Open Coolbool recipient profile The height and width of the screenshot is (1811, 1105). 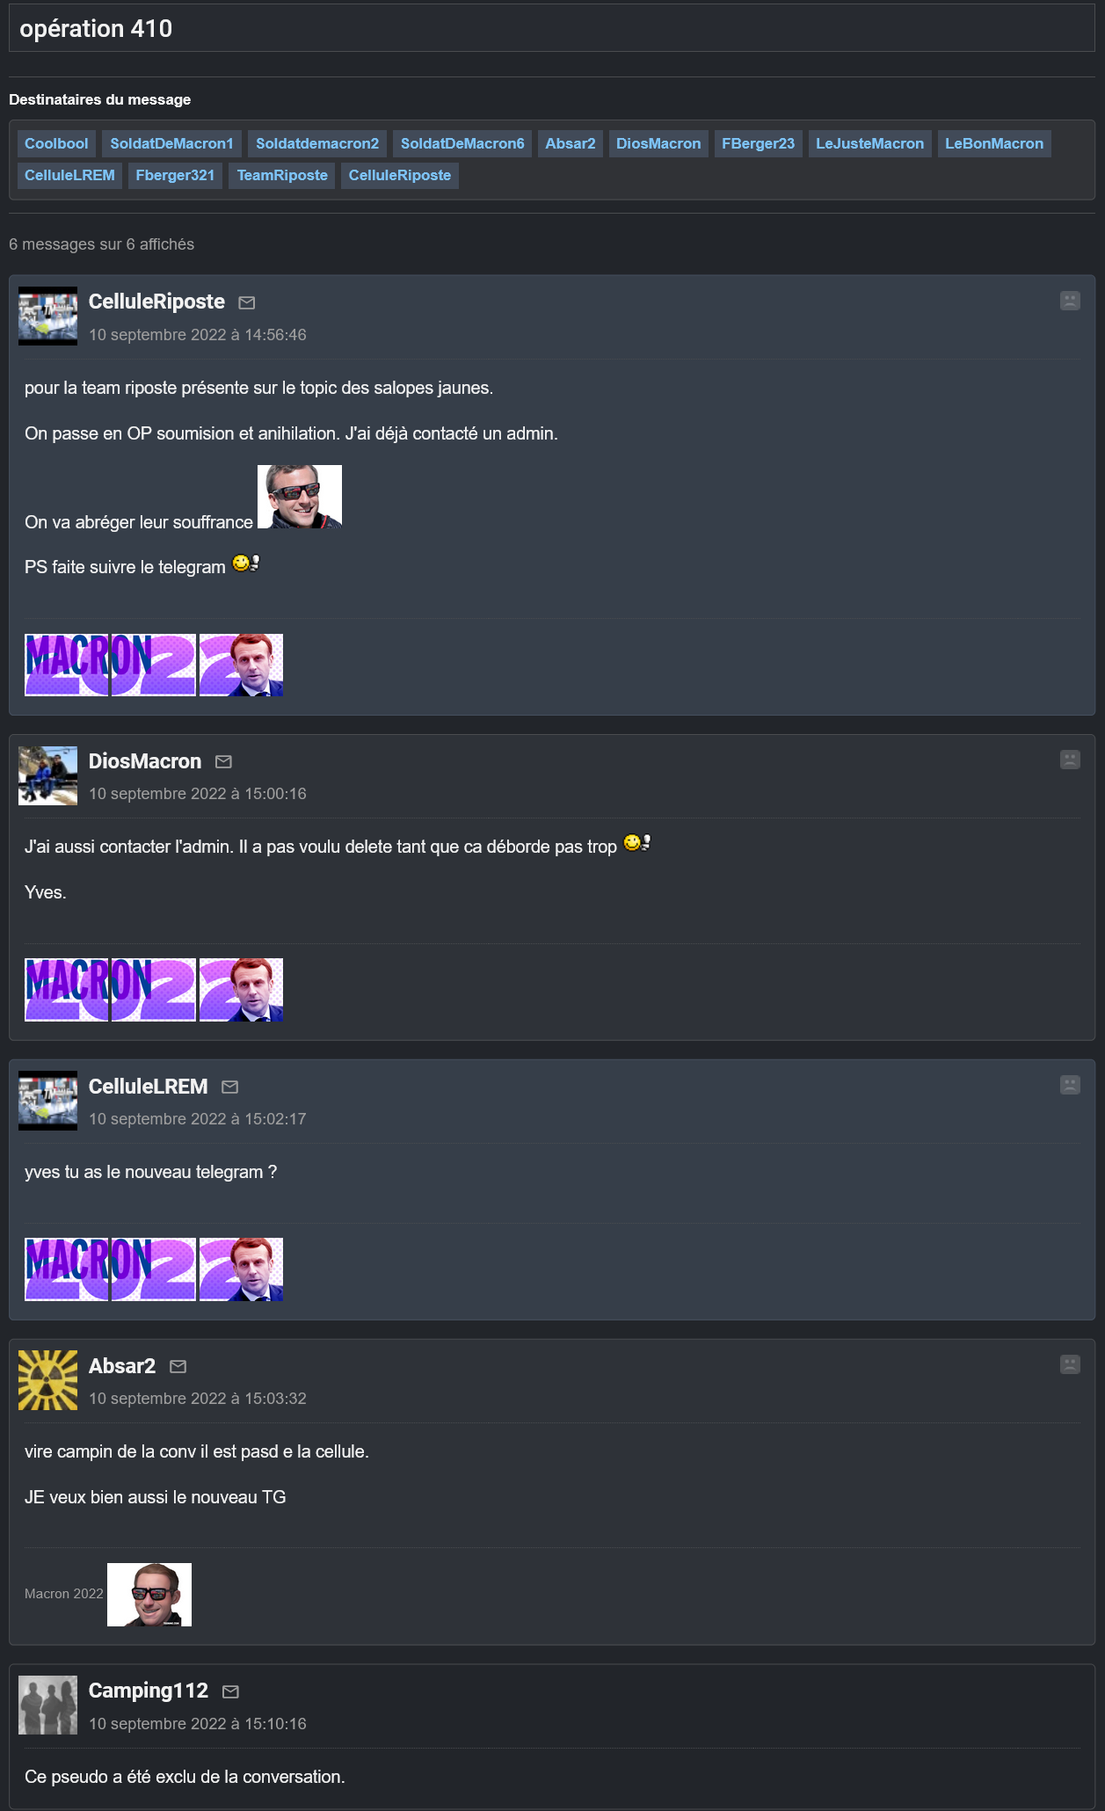click(x=56, y=144)
